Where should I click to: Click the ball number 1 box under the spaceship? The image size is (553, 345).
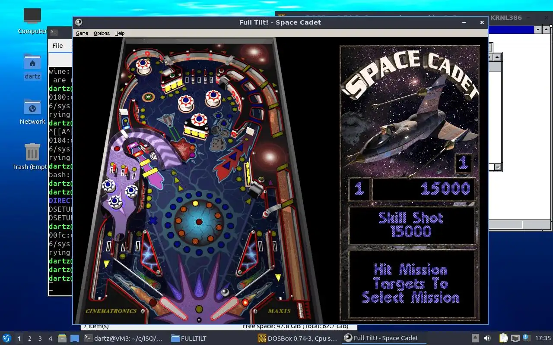[x=463, y=163]
